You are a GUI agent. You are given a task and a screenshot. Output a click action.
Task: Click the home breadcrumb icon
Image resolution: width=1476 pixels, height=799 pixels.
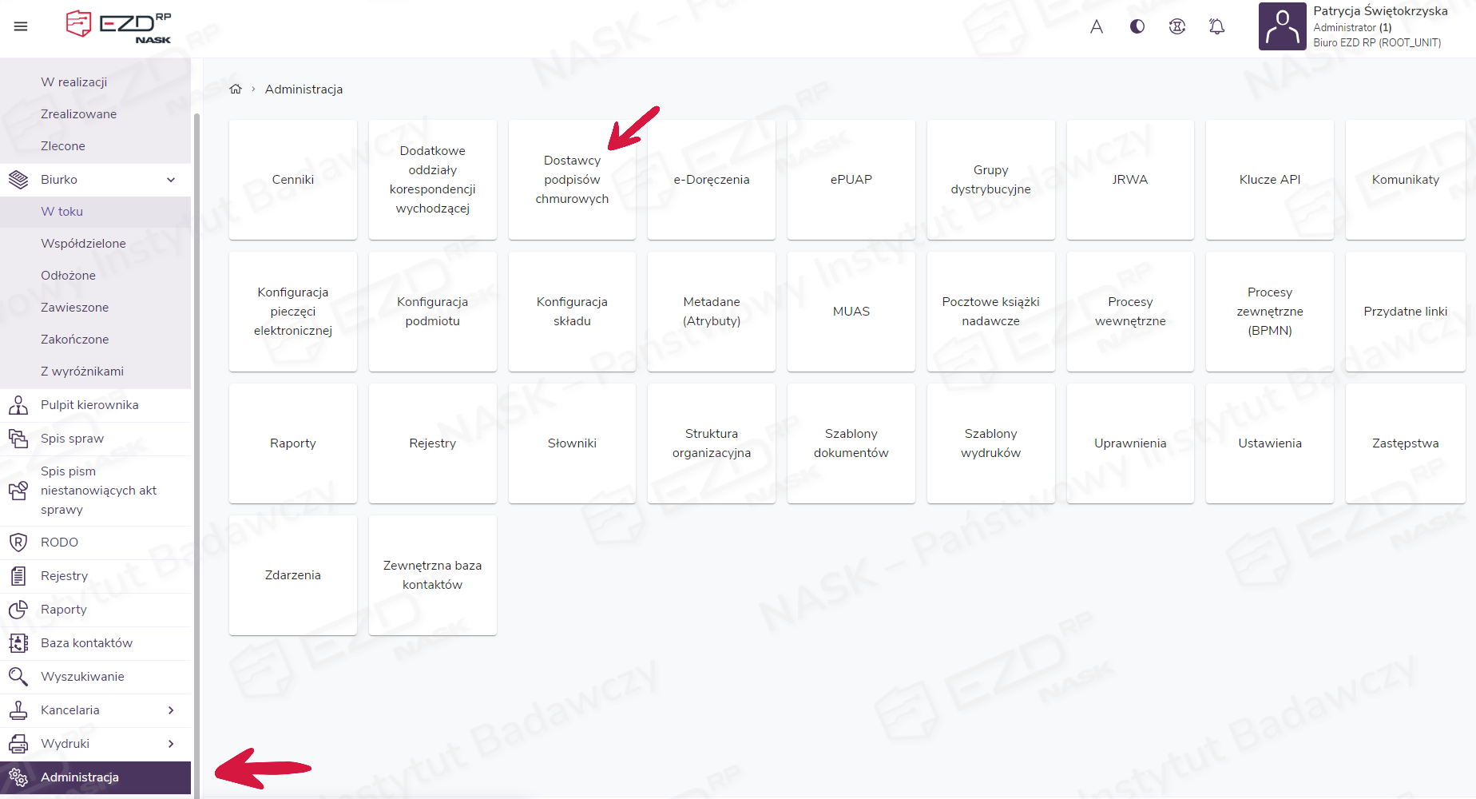(236, 89)
